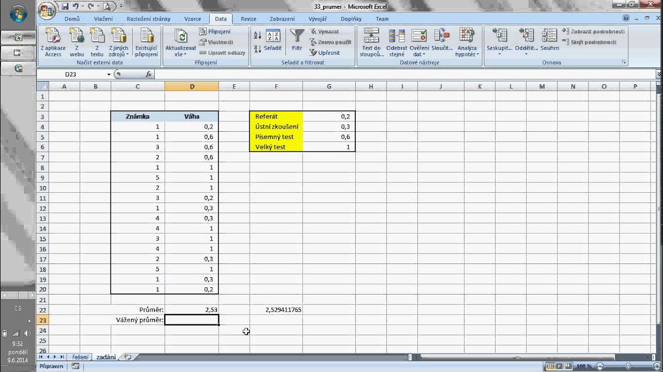This screenshot has height=372, width=663.
Task: Import data Z webu
Action: click(x=77, y=43)
